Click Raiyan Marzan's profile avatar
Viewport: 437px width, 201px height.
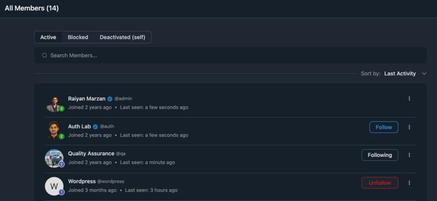54,103
